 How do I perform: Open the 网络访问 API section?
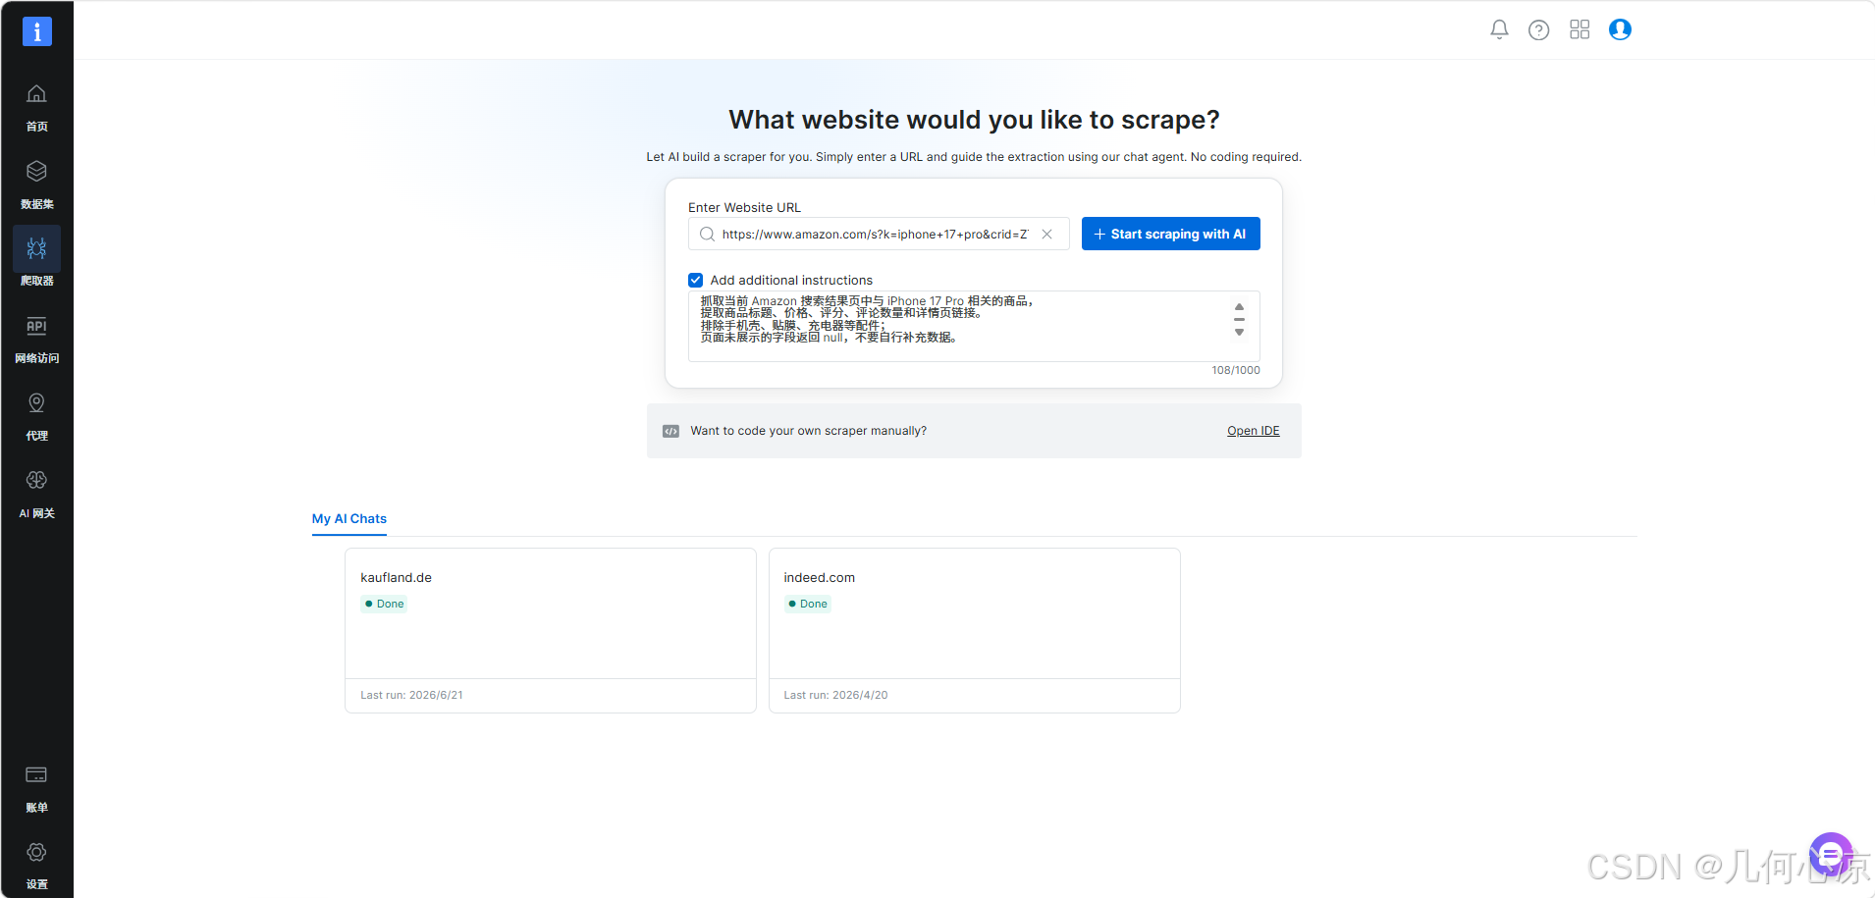coord(36,340)
